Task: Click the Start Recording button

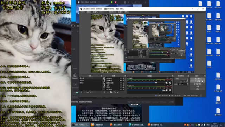Action: (x=198, y=81)
